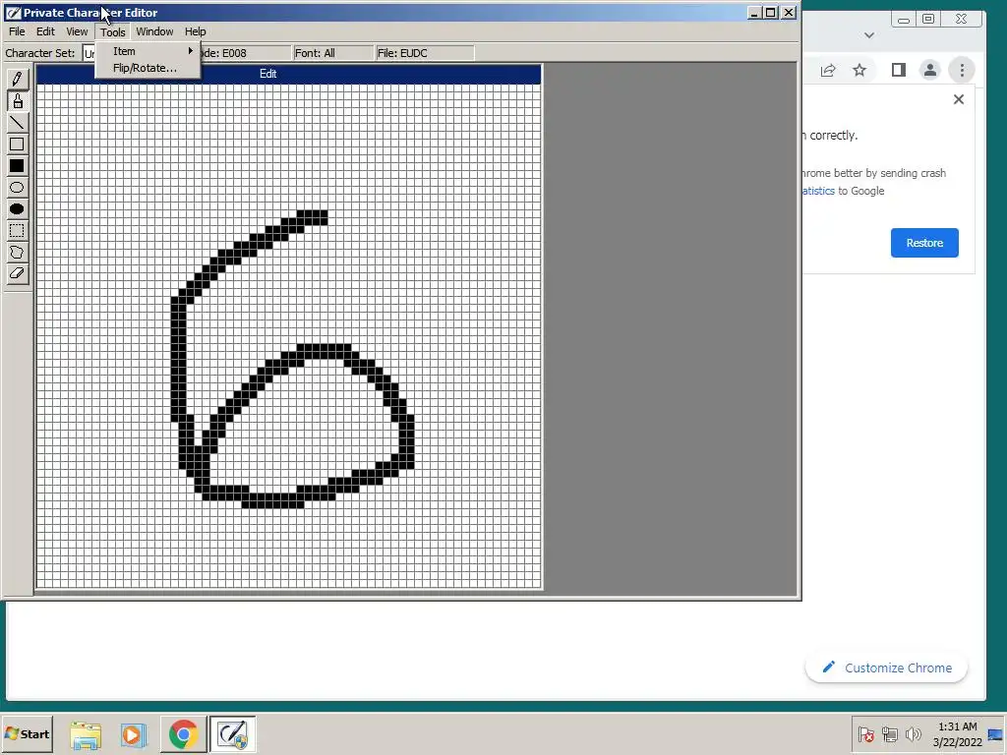Click the Chrome share icon
Image resolution: width=1007 pixels, height=755 pixels.
click(x=828, y=70)
